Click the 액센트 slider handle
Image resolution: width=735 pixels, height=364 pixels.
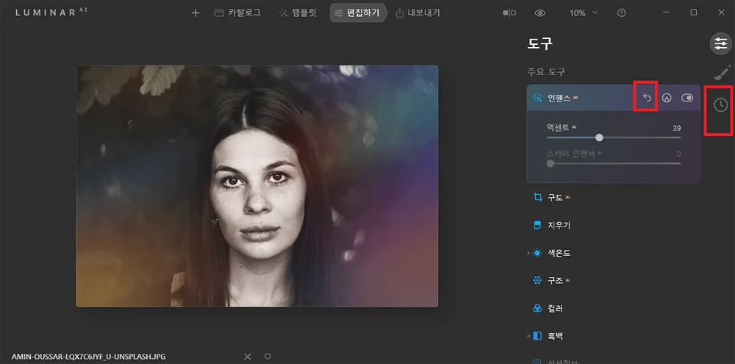coord(600,138)
